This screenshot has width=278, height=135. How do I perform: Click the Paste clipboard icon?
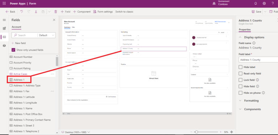pyautogui.click(x=43, y=12)
